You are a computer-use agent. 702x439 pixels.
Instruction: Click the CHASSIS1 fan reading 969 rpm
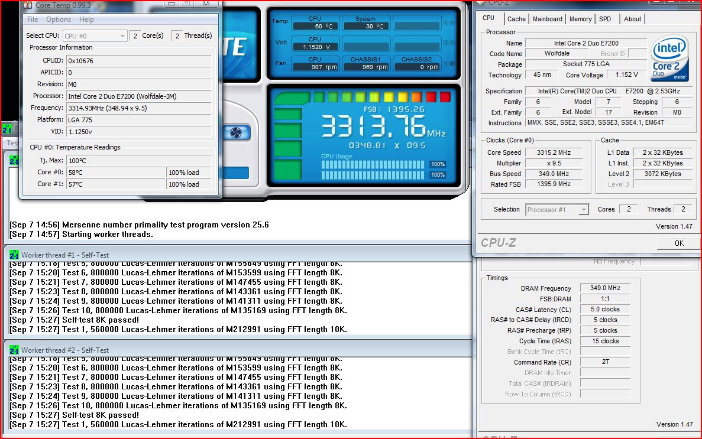pos(365,67)
